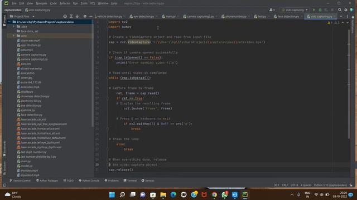Open Google Chrome from taskbar
This screenshot has height=200, width=357.
pyautogui.click(x=214, y=195)
